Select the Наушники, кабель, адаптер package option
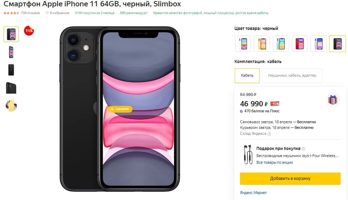This screenshot has height=200, width=348. [292, 75]
